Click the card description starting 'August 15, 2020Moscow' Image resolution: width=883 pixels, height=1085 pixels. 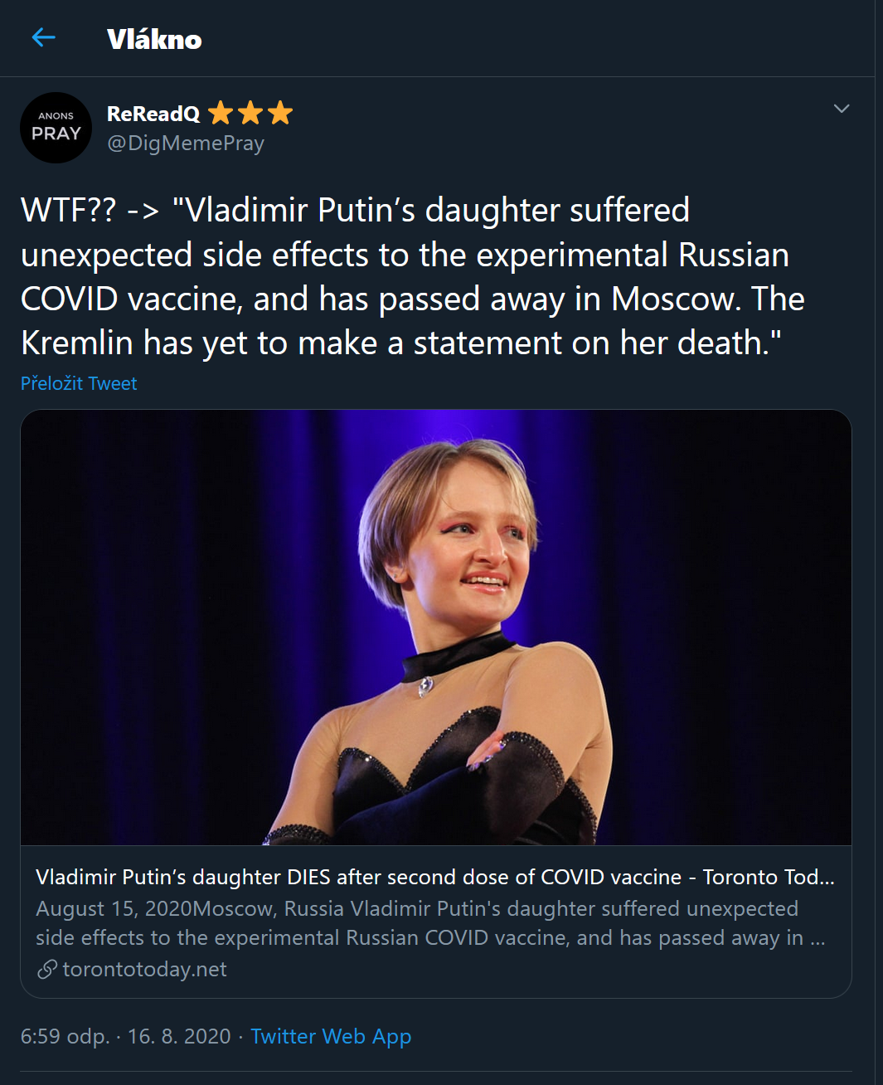coord(430,923)
